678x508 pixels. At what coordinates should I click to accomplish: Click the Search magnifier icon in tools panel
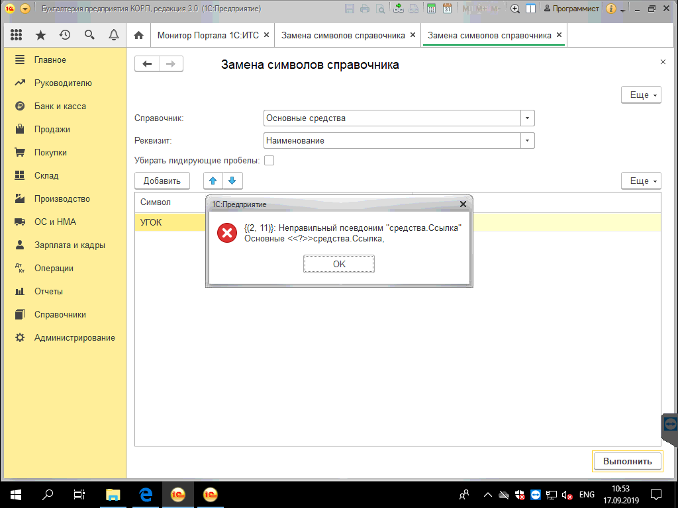point(89,35)
